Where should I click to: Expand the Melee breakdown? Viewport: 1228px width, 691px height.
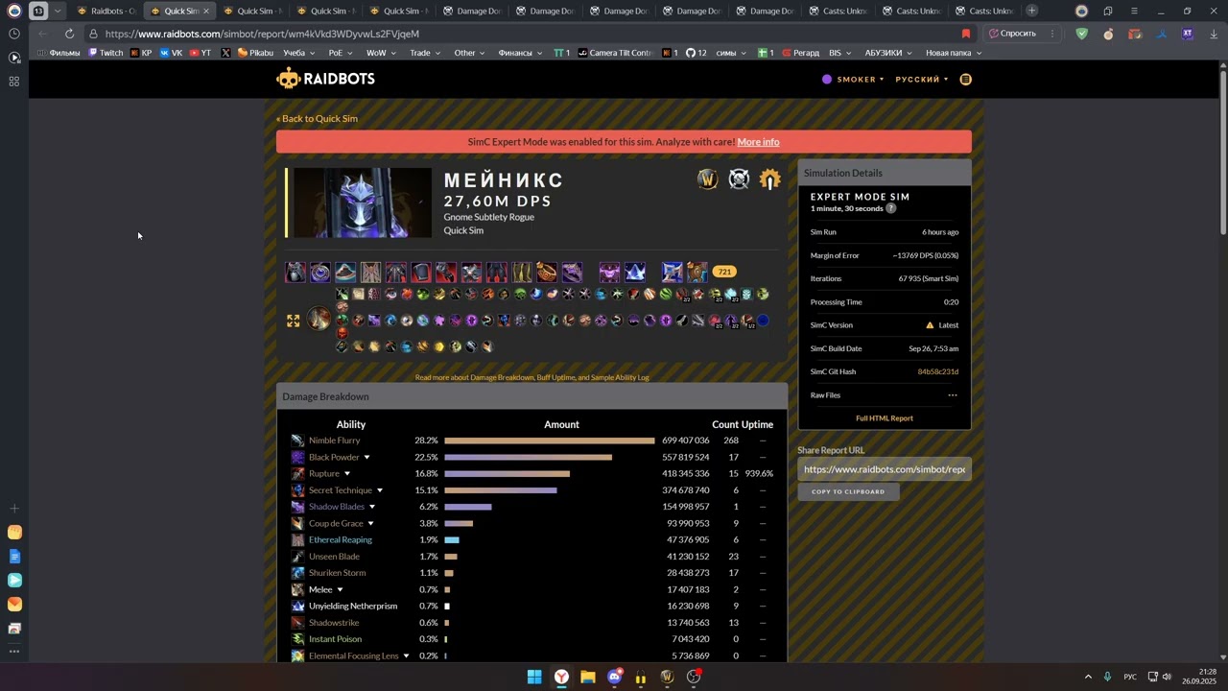[x=340, y=590]
